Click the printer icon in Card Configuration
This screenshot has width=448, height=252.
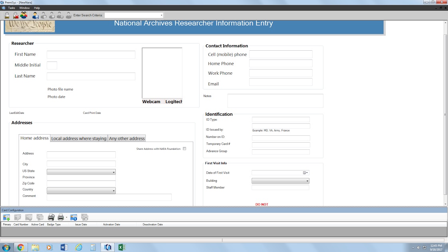click(61, 217)
